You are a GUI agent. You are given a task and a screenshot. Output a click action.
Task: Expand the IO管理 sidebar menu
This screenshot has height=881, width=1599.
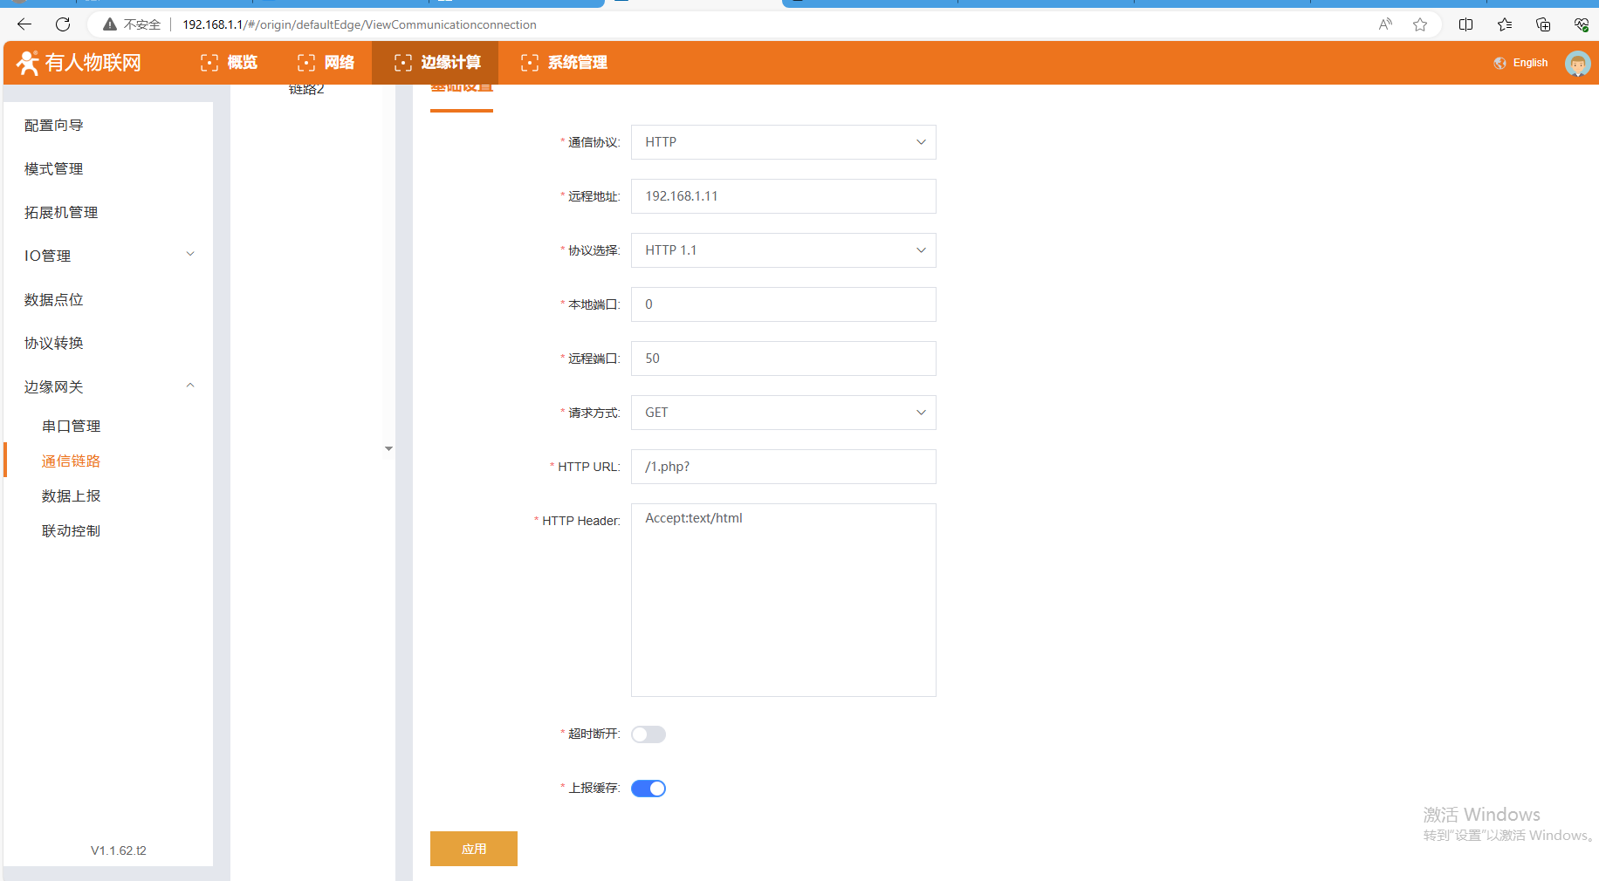[x=108, y=256]
